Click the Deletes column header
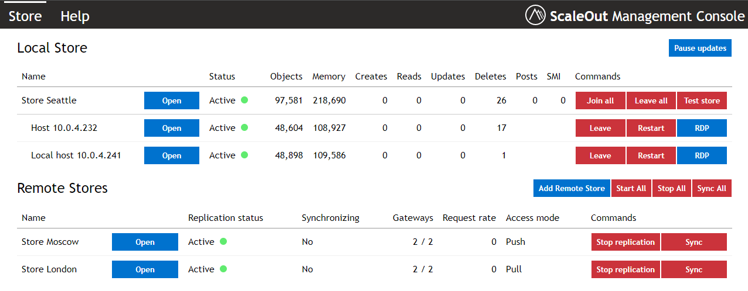748x291 pixels. pyautogui.click(x=491, y=77)
